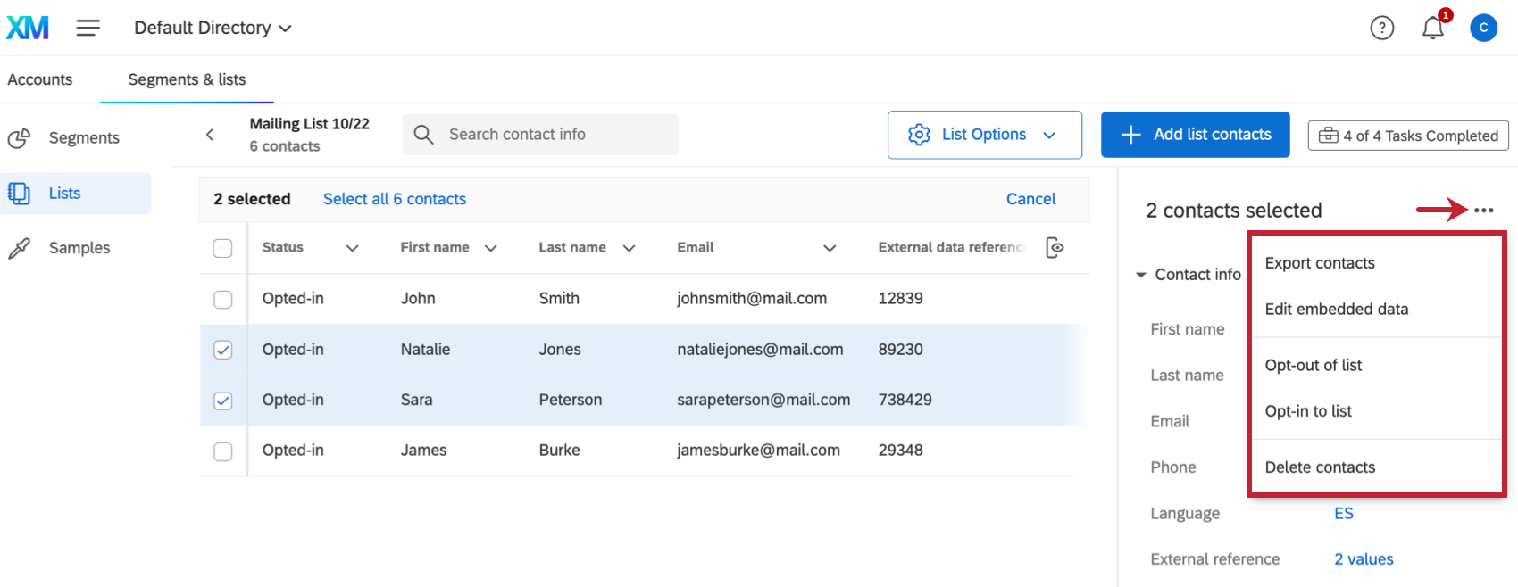Click Select all 6 contacts link
The image size is (1518, 587).
tap(394, 199)
